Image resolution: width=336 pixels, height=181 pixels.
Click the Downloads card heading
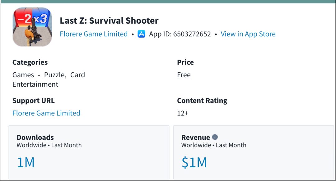35,138
